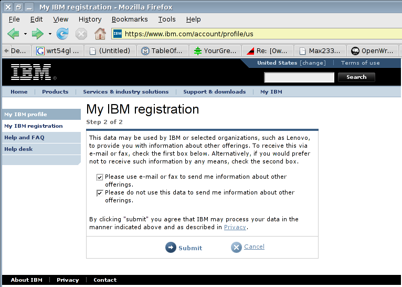Click the Cancel link
This screenshot has height=287, width=402.
(254, 247)
